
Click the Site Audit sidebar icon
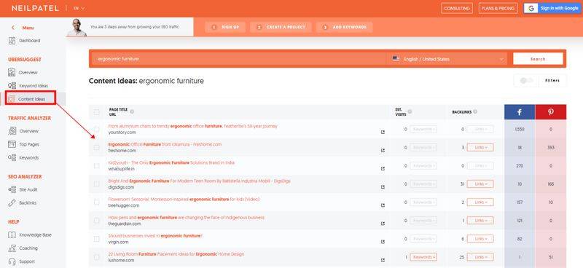point(12,189)
